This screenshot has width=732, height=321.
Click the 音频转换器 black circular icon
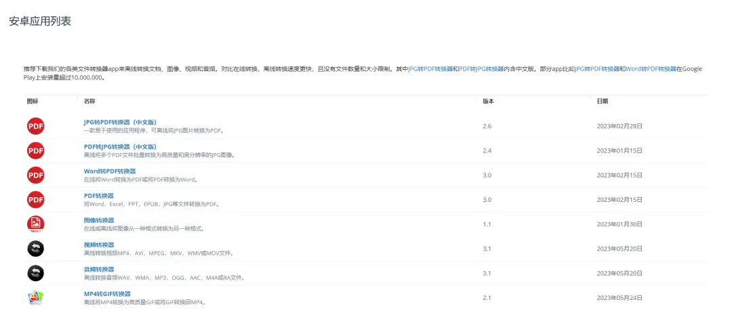tap(36, 273)
